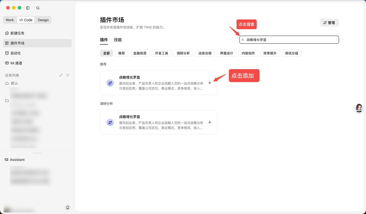The width and height of the screenshot is (366, 214).
Task: Click the 默认 cloud icon
Action: 7,83
